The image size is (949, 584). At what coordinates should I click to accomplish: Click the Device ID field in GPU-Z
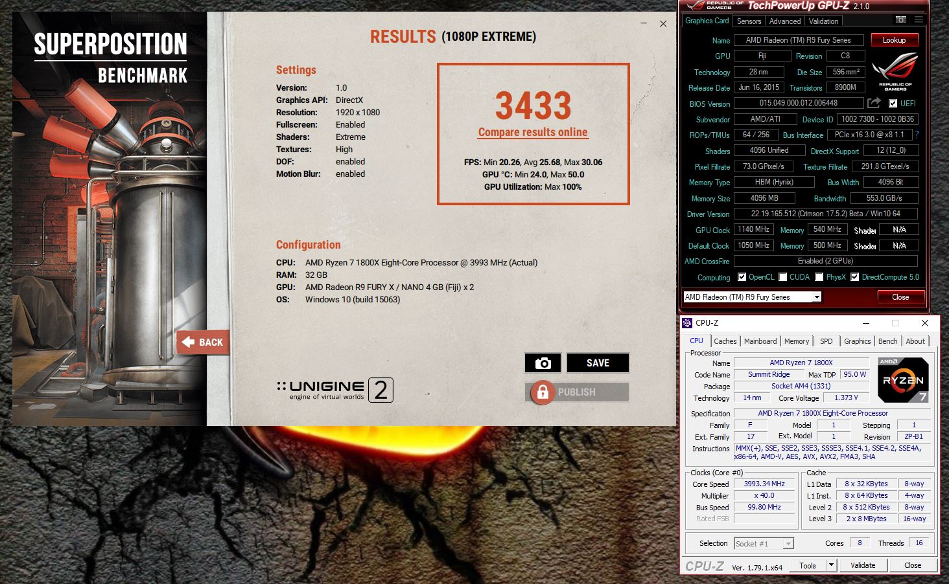point(877,119)
